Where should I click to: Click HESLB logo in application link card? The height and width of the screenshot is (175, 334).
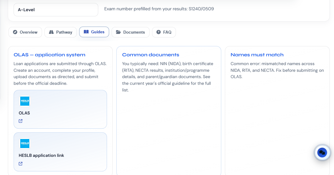pyautogui.click(x=25, y=144)
